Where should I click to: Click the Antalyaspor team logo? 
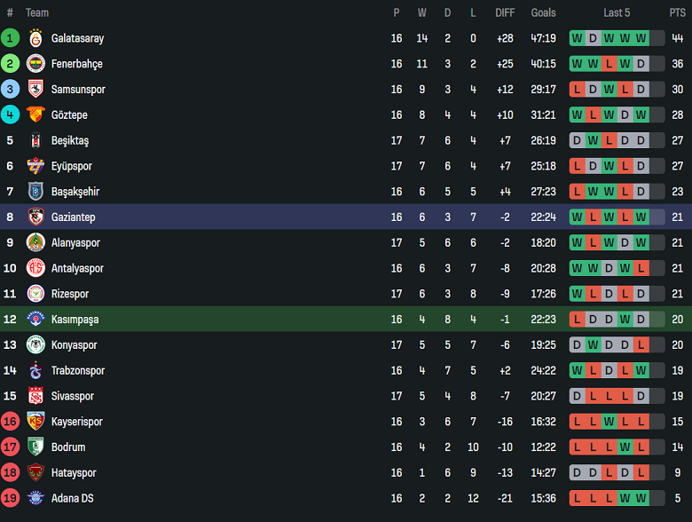pyautogui.click(x=35, y=268)
